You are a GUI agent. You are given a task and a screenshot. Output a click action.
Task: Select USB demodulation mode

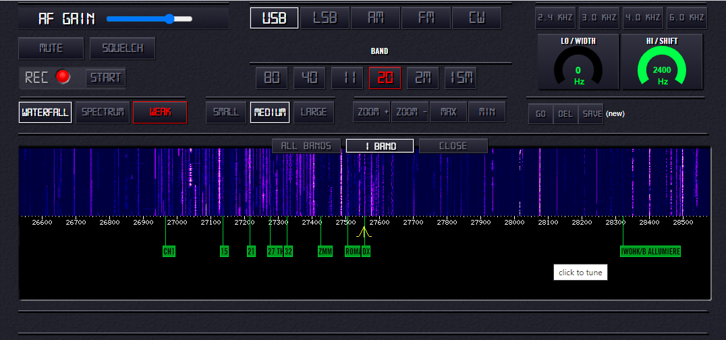[274, 18]
